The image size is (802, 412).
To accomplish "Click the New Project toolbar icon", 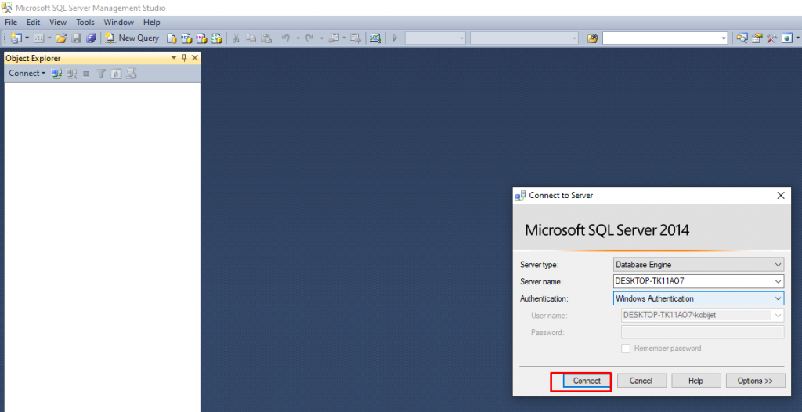I will coord(16,38).
